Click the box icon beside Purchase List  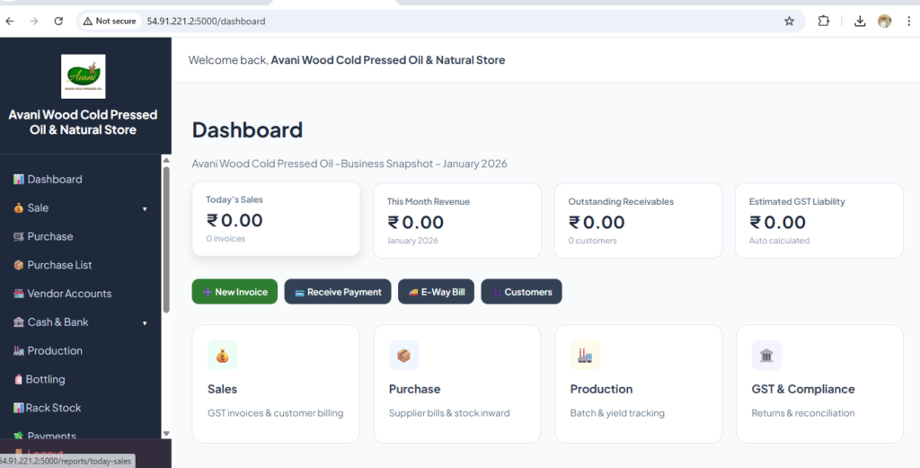[x=19, y=265]
